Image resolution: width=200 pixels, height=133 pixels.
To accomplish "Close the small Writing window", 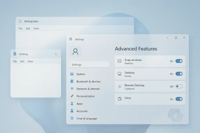I will tap(56, 54).
